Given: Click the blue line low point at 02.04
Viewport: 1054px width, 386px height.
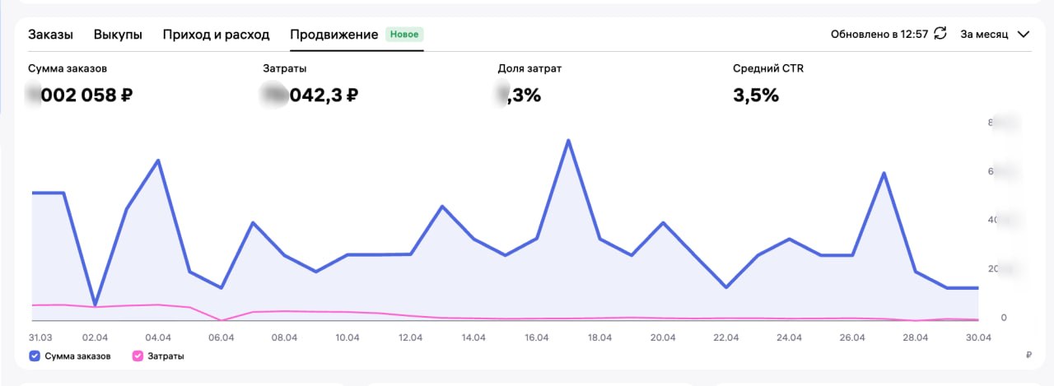Looking at the screenshot, I should pos(96,305).
